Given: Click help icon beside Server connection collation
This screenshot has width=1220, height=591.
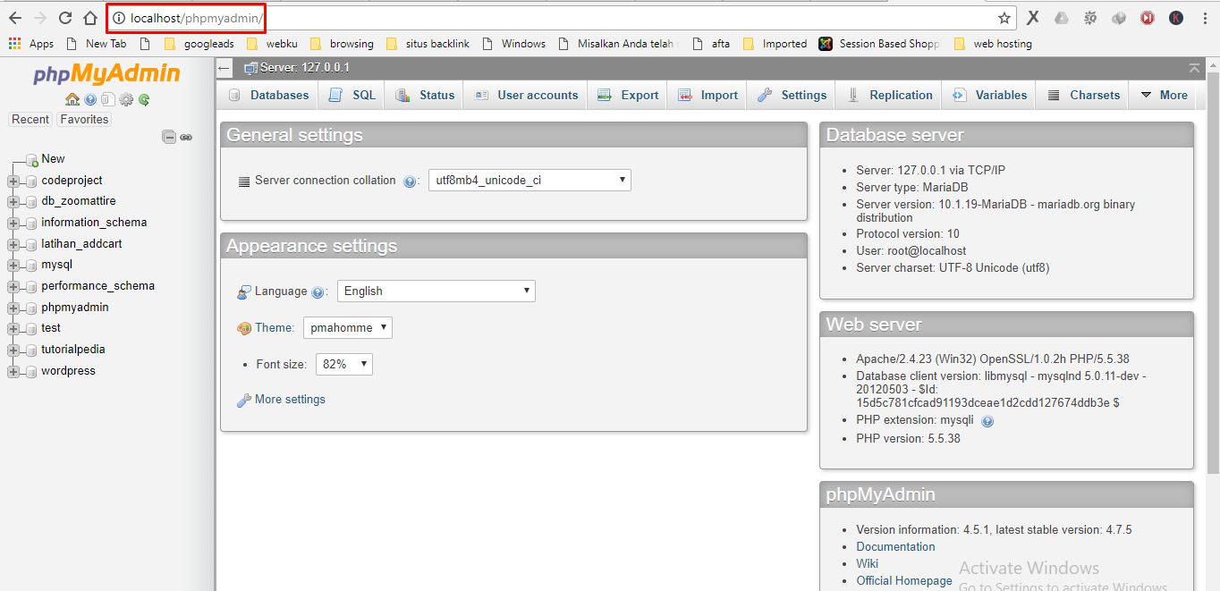Looking at the screenshot, I should 410,181.
